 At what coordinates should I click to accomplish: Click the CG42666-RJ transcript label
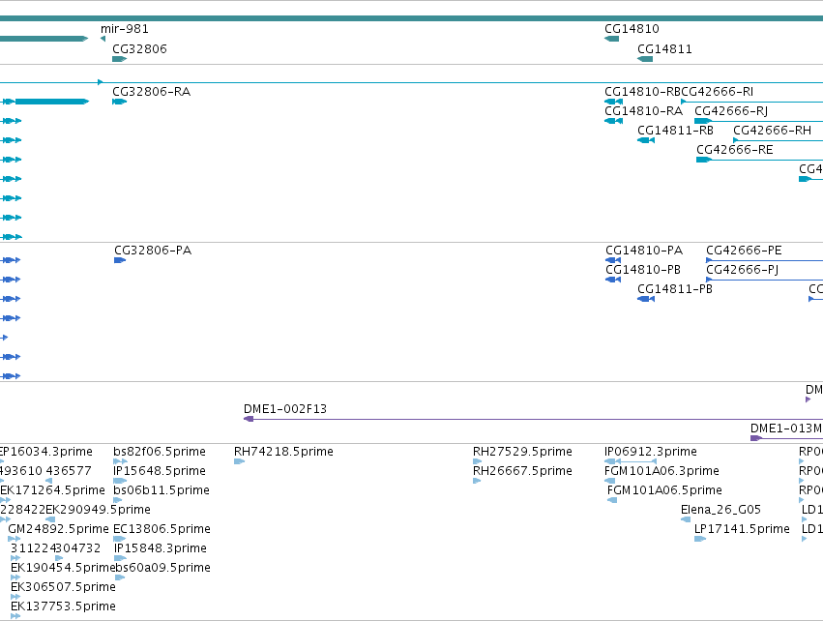[x=731, y=111]
